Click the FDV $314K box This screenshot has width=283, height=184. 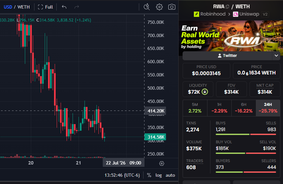click(x=231, y=89)
